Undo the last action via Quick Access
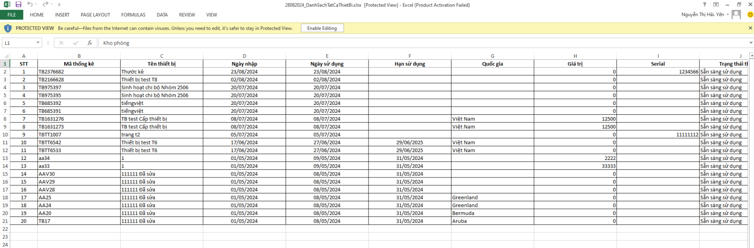This screenshot has height=248, width=754. tap(30, 4)
